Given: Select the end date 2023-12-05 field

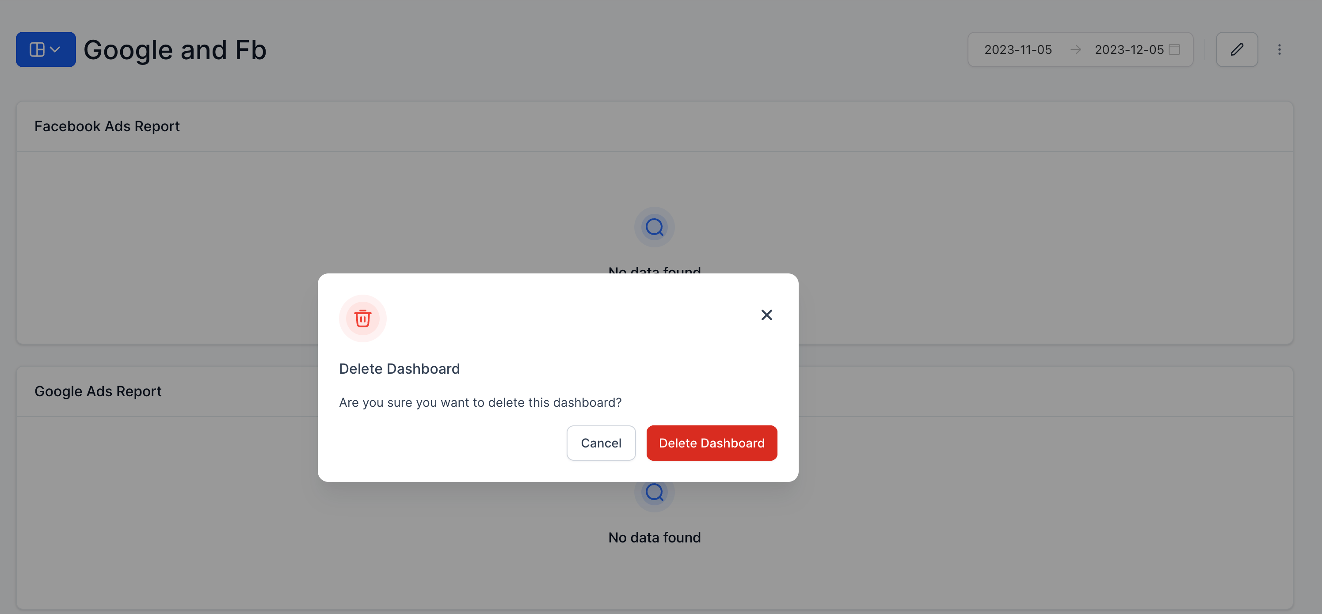Looking at the screenshot, I should coord(1129,49).
